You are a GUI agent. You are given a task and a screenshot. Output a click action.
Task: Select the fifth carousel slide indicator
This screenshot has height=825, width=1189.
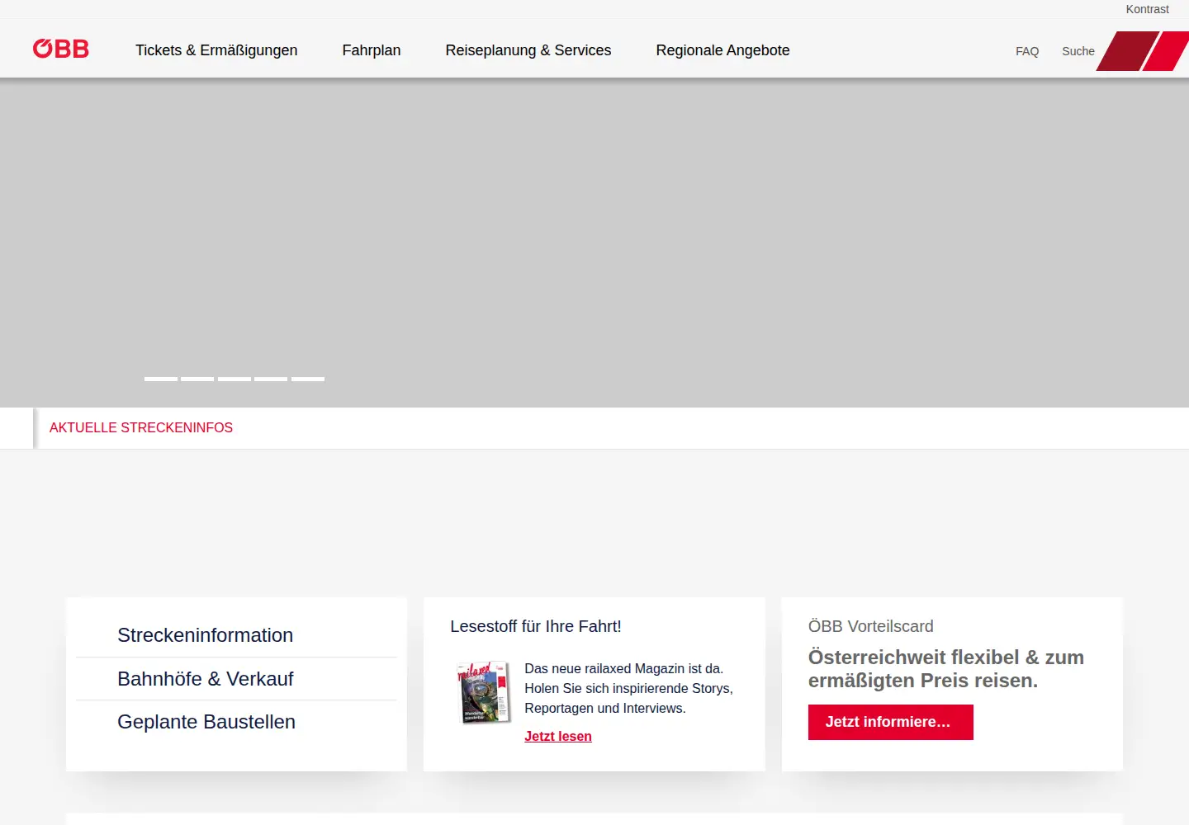tap(308, 379)
